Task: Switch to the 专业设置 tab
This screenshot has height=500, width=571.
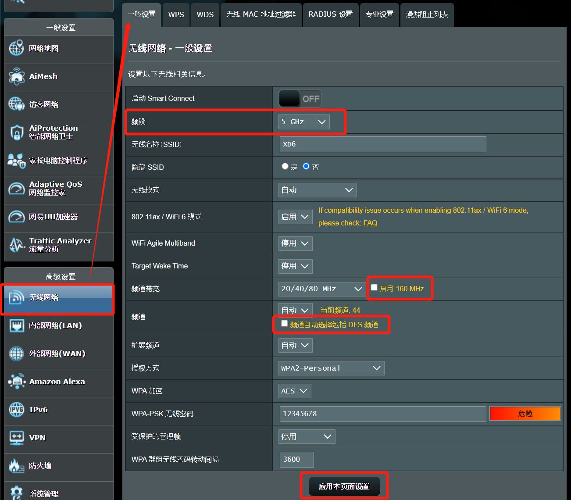Action: coord(379,14)
